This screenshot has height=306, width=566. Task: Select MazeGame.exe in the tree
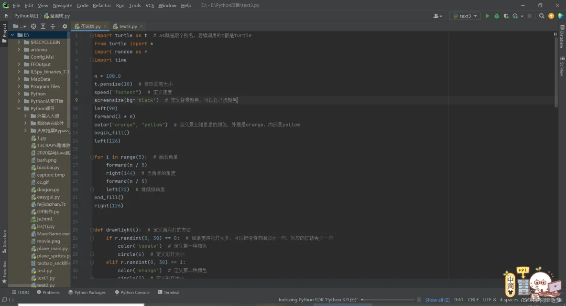53,233
